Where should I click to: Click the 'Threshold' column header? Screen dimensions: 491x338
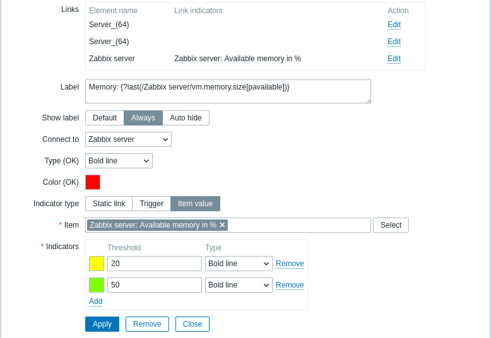[124, 248]
